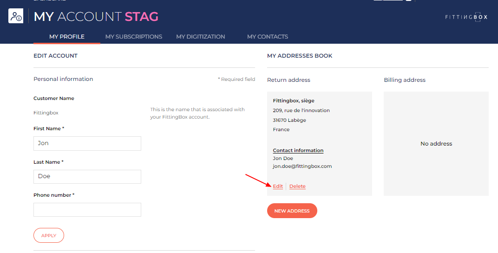Switch to the My Profile tab
This screenshot has height=253, width=498.
[67, 37]
